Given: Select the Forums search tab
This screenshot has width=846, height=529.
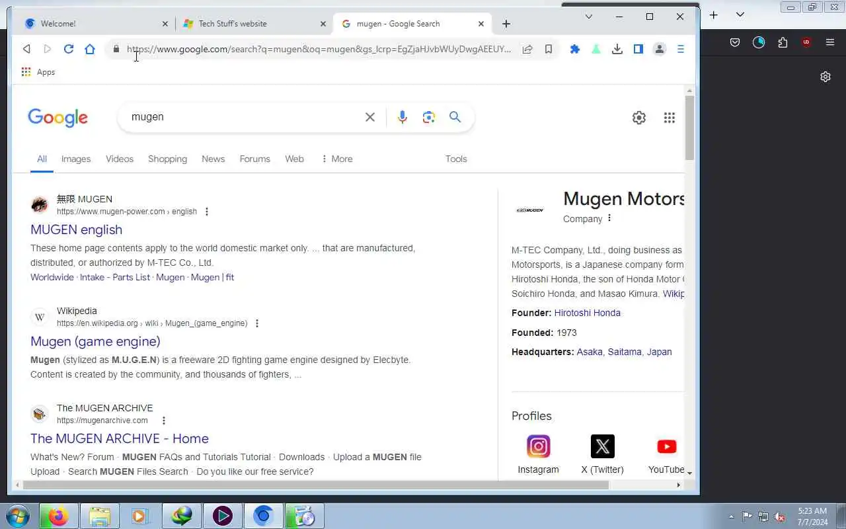Looking at the screenshot, I should coord(254,159).
